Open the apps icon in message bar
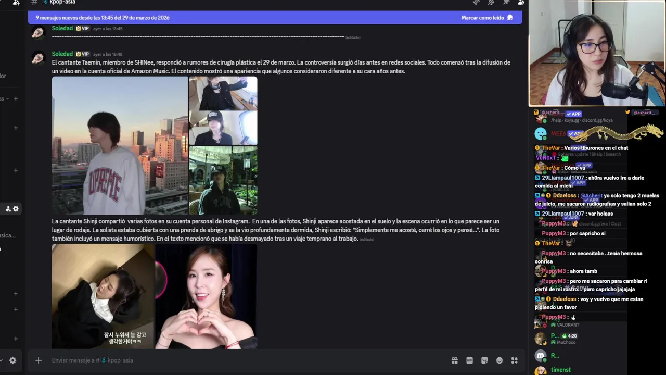The height and width of the screenshot is (375, 666). tap(515, 360)
